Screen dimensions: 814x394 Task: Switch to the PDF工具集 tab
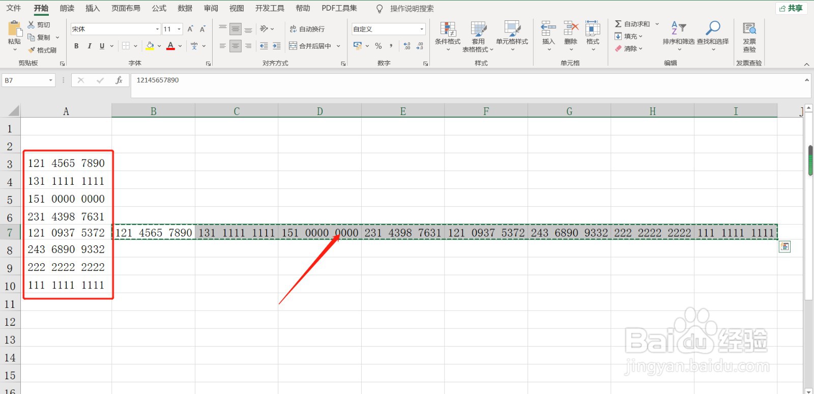339,8
